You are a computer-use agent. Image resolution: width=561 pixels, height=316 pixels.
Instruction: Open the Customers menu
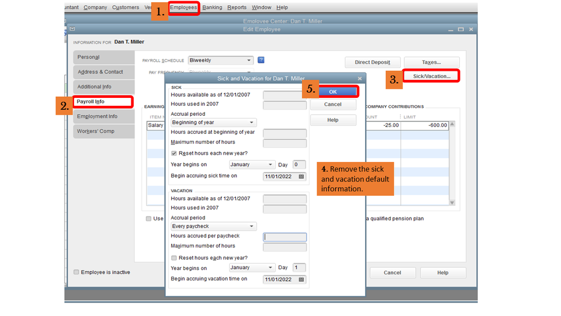point(126,7)
